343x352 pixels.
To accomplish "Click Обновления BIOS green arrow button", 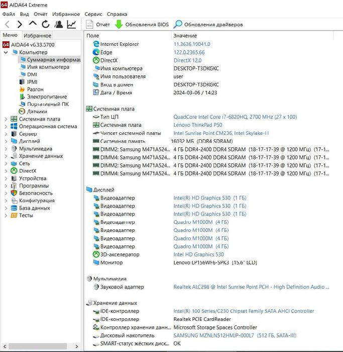I will tap(142, 25).
